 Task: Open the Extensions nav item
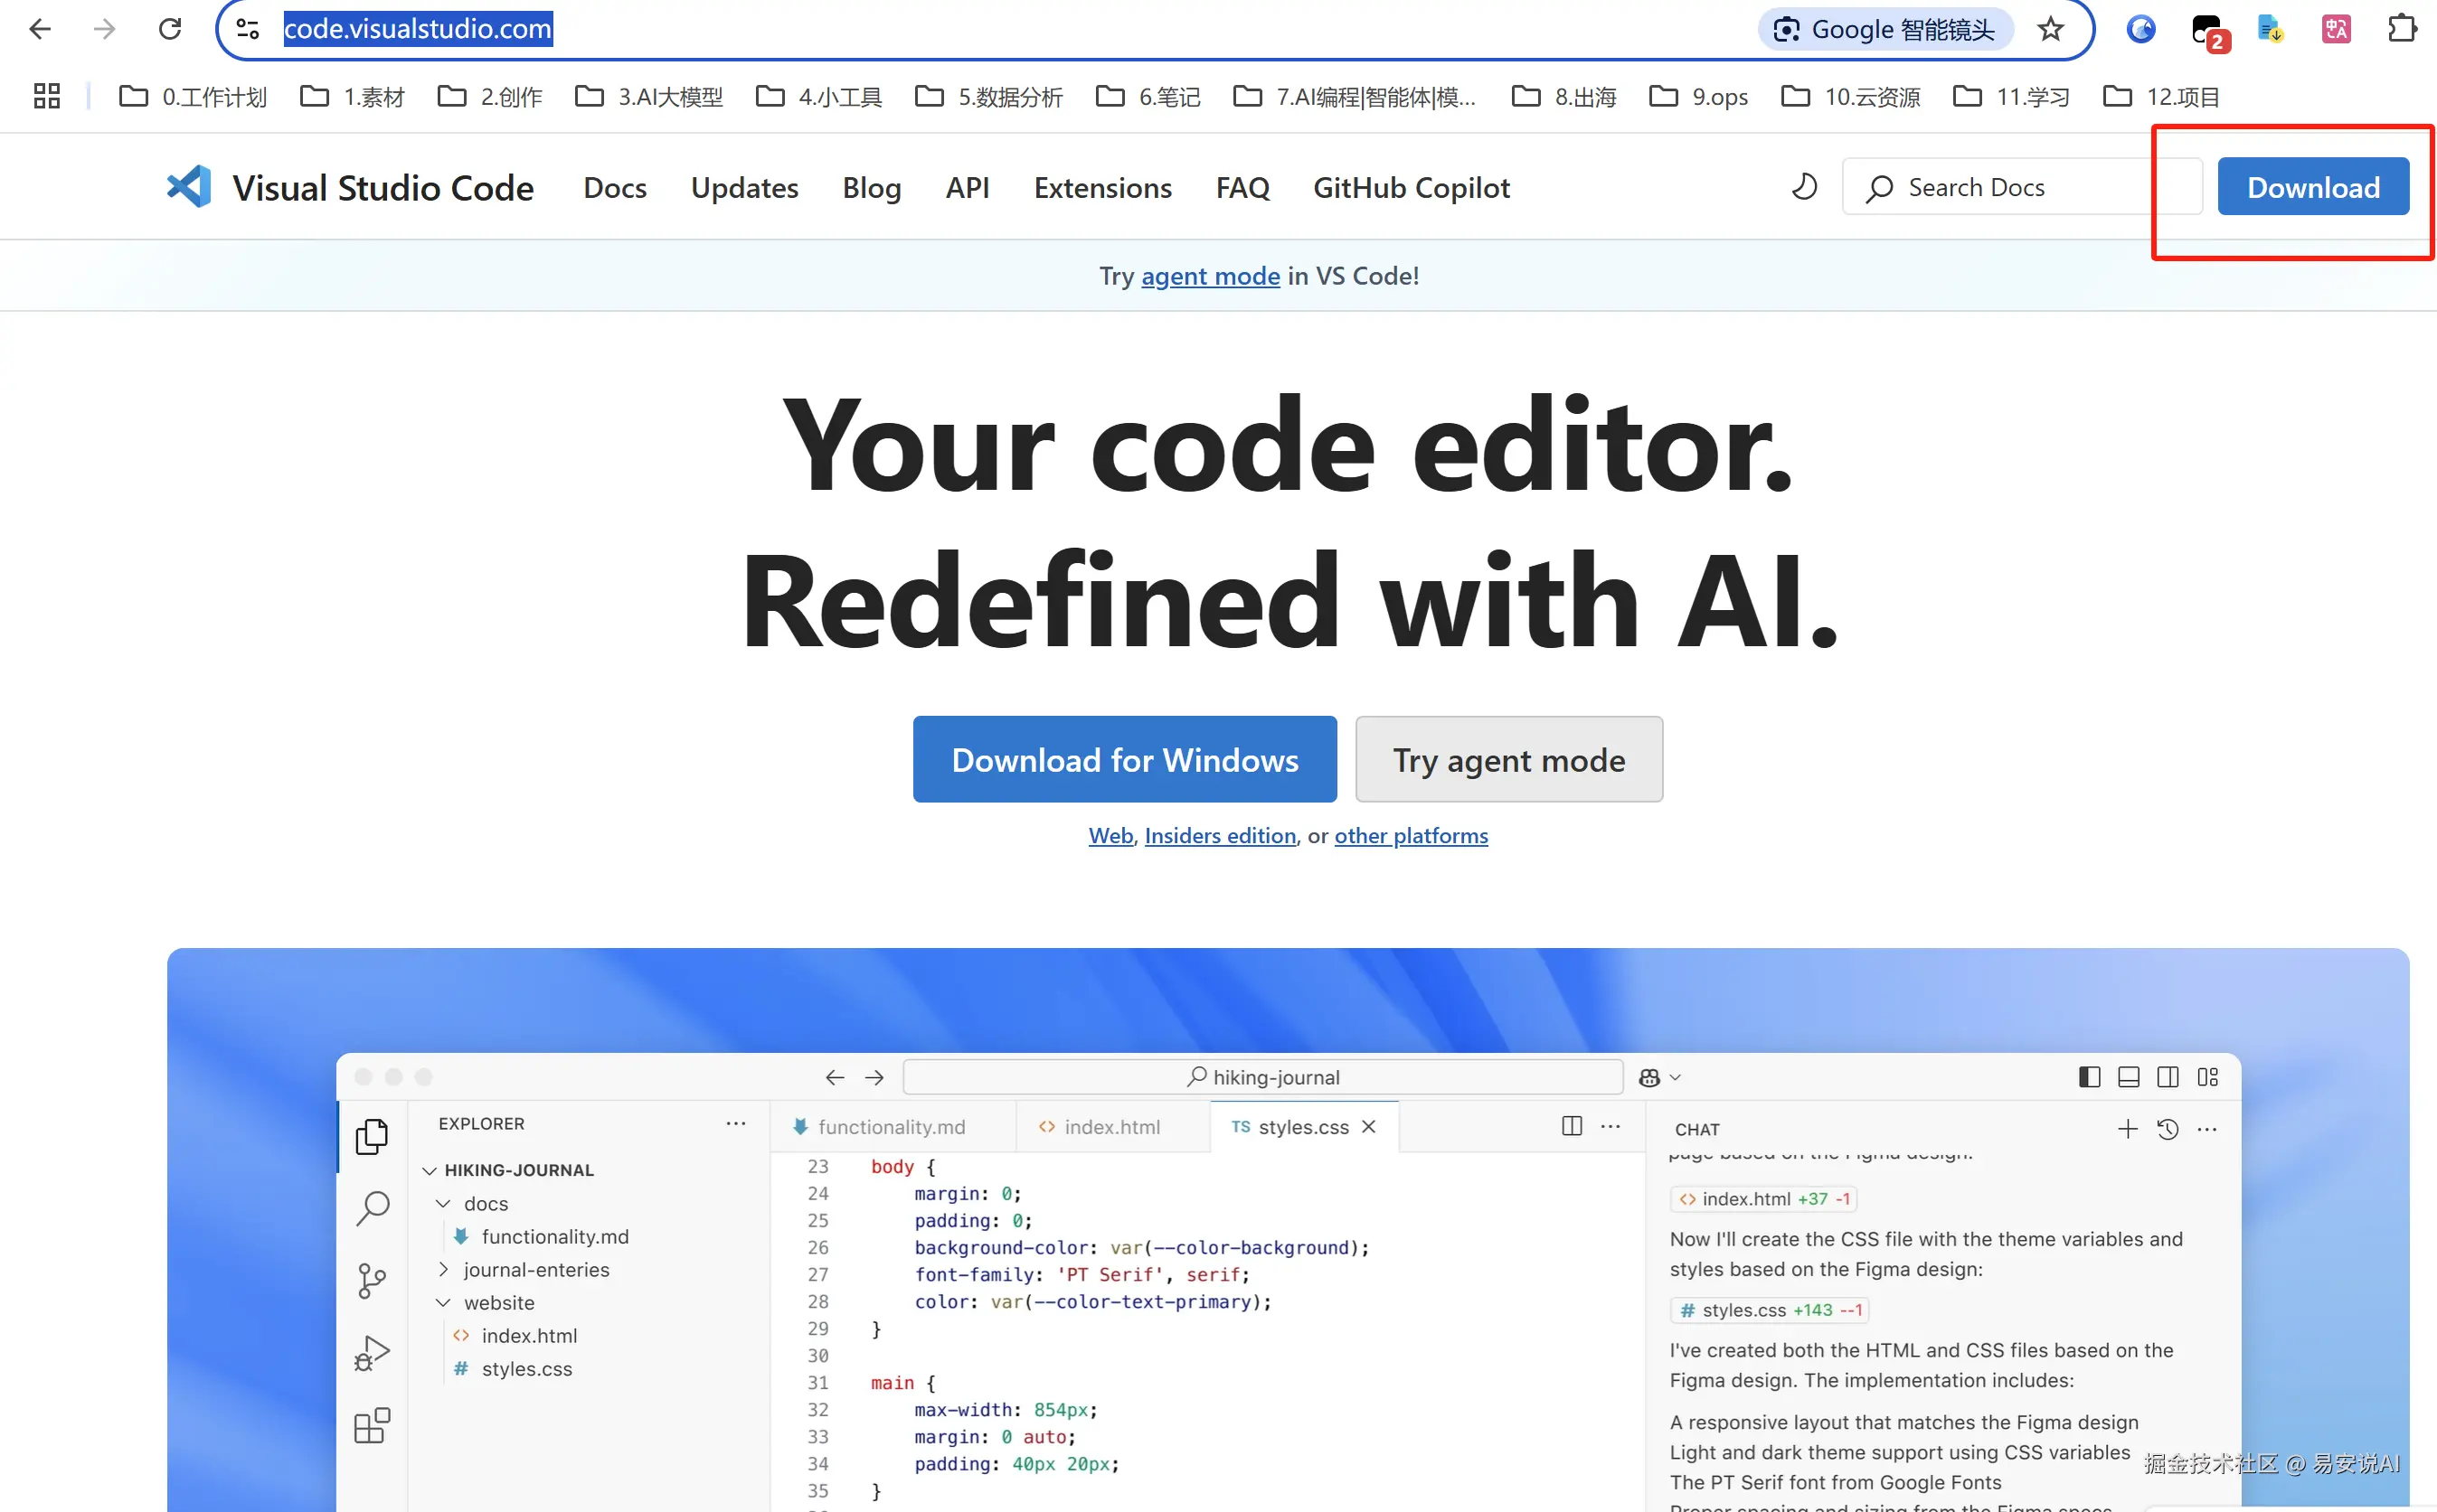pos(1102,188)
